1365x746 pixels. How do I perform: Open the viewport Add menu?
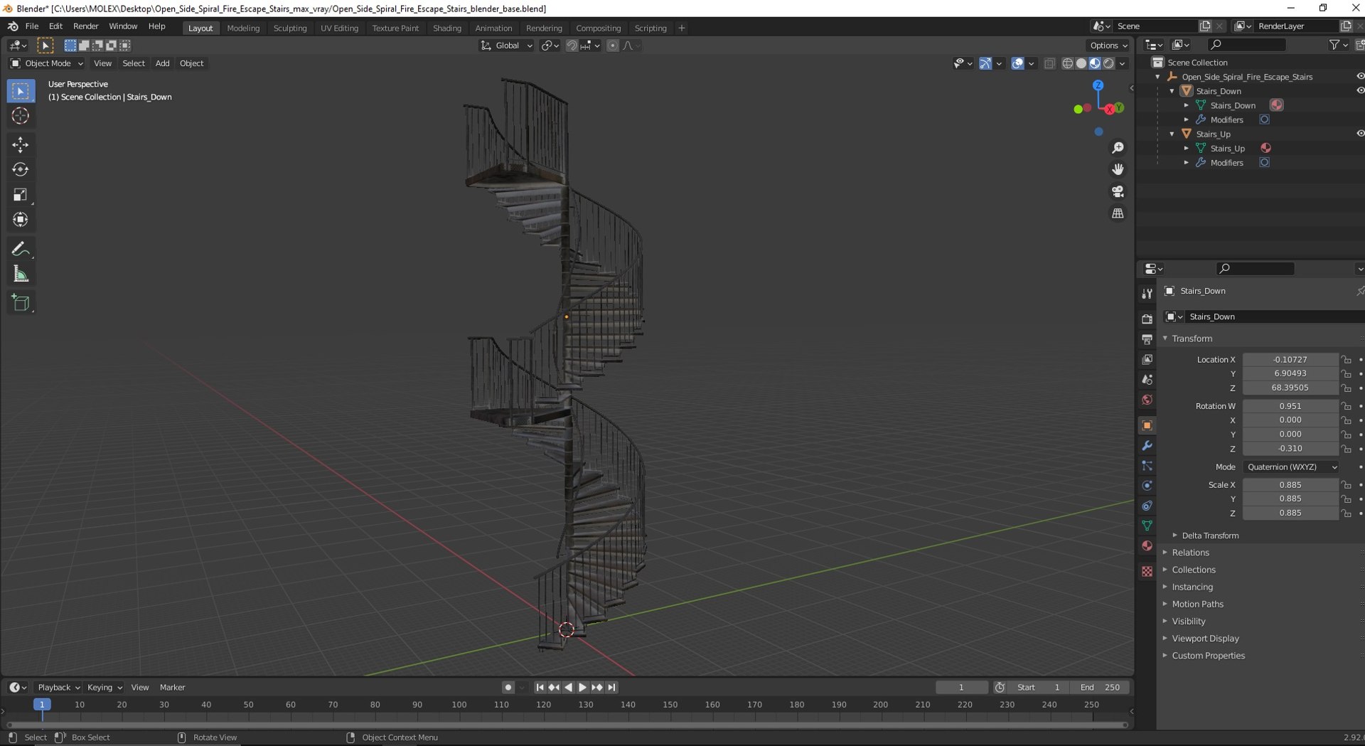(x=162, y=63)
